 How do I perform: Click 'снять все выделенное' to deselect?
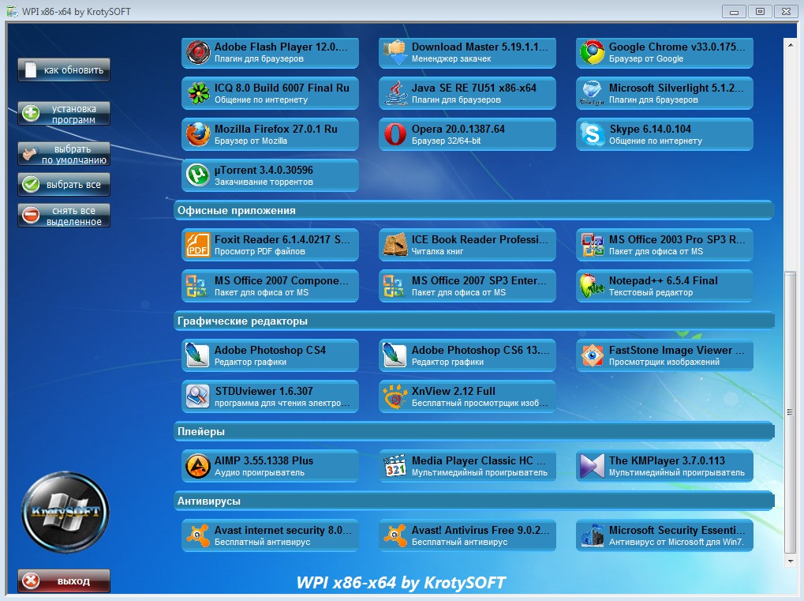[x=64, y=216]
